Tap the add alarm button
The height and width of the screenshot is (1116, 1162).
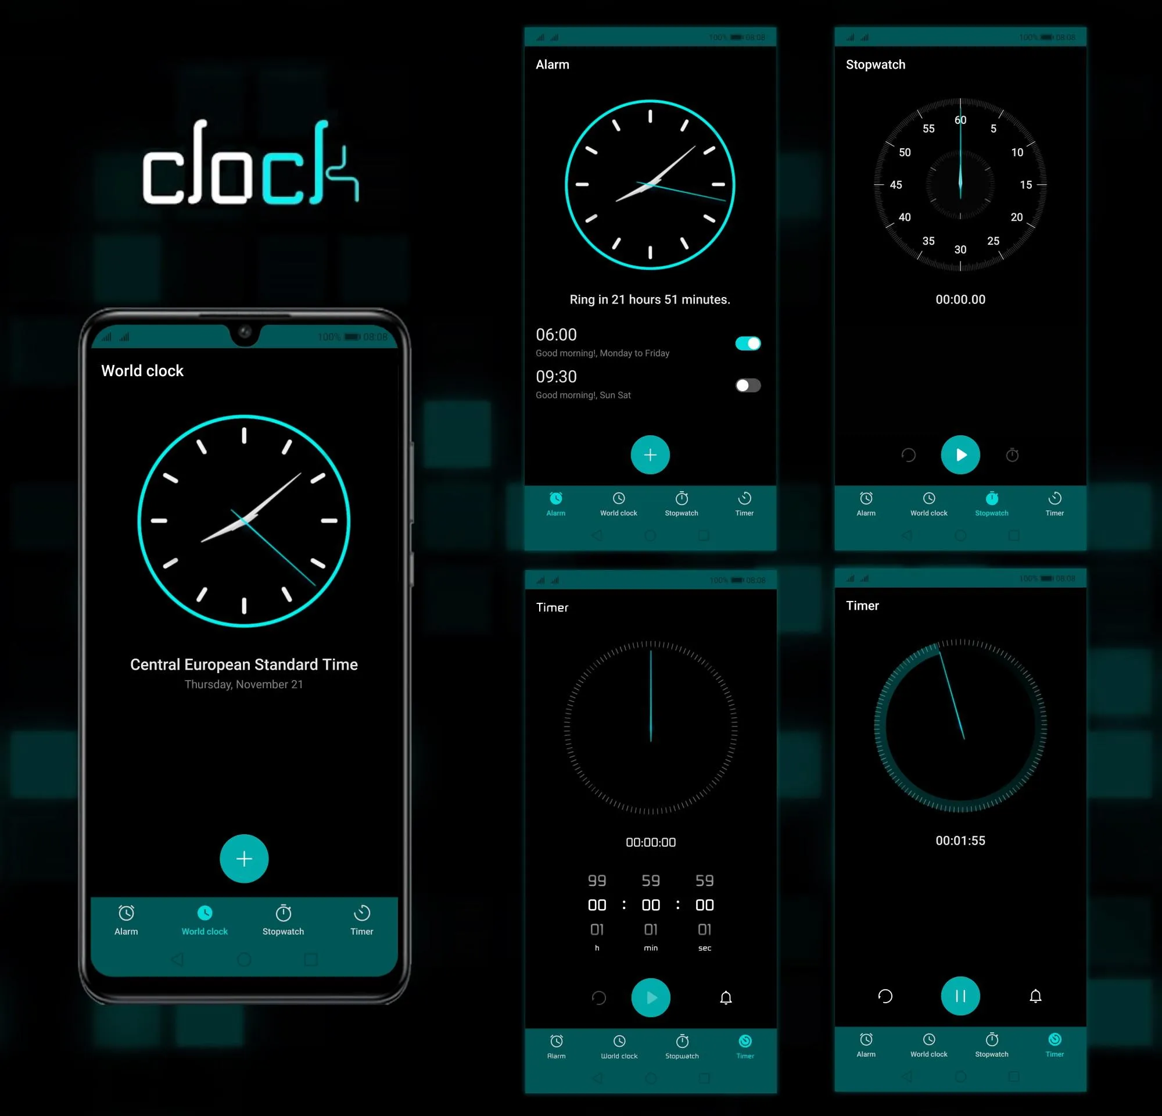pos(648,455)
